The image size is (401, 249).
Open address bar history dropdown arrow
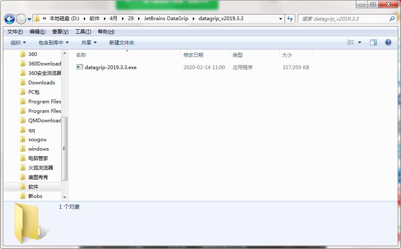click(x=280, y=19)
